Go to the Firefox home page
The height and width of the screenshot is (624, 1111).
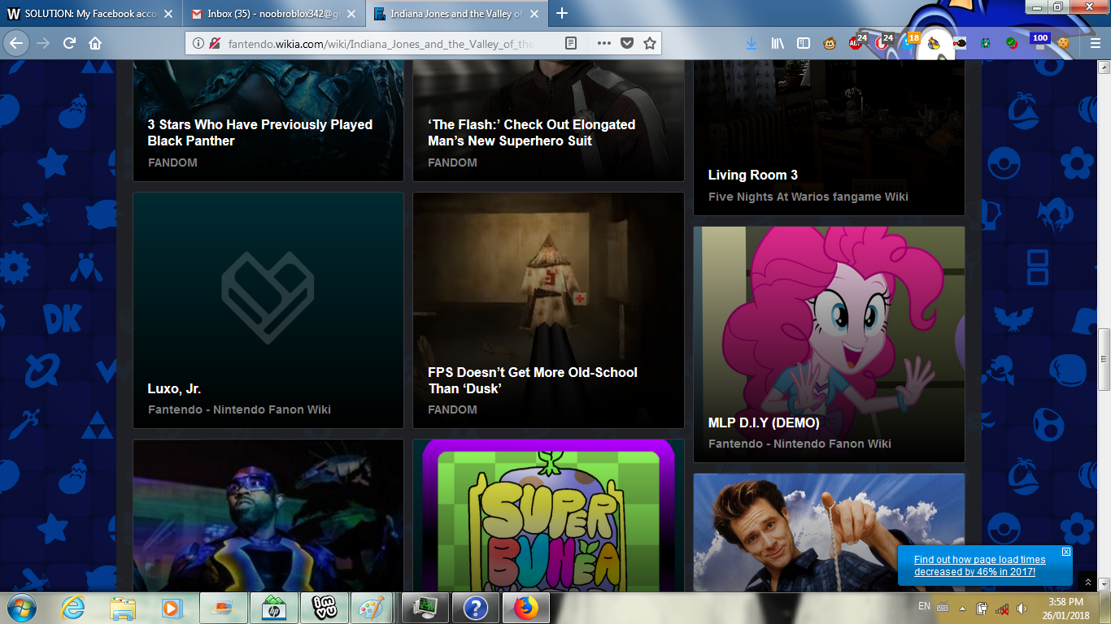pos(95,43)
